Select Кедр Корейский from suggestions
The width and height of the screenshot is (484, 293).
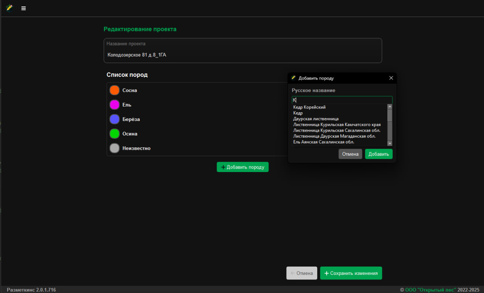[x=309, y=107]
